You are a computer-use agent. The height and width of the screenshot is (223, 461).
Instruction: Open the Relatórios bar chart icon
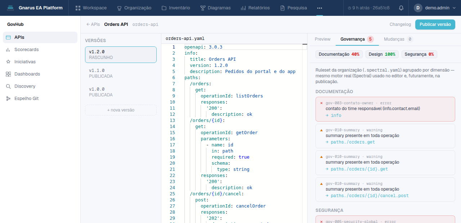click(x=243, y=8)
